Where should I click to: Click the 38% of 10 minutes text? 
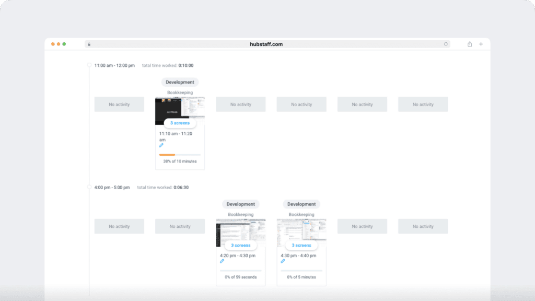click(180, 161)
